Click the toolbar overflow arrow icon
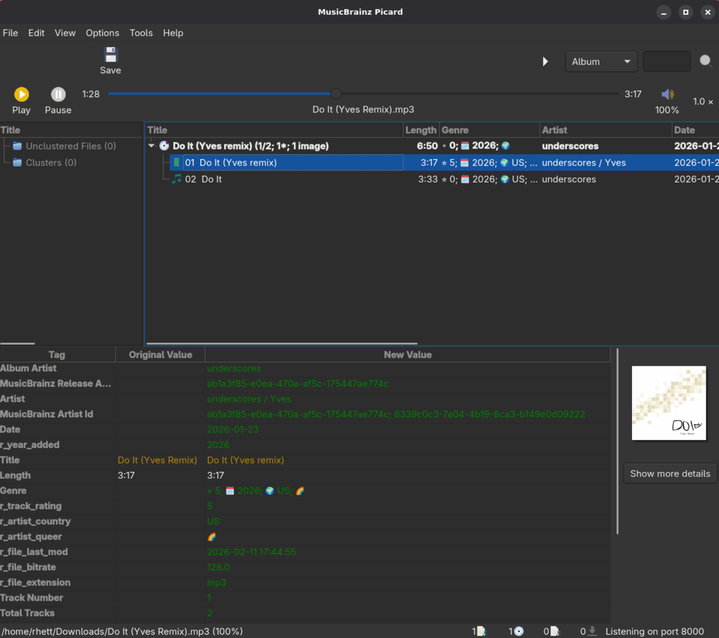This screenshot has width=719, height=638. pos(545,62)
